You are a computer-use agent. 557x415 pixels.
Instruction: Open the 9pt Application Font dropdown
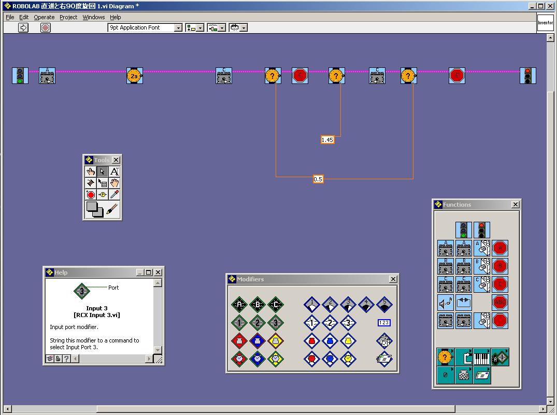pyautogui.click(x=145, y=28)
